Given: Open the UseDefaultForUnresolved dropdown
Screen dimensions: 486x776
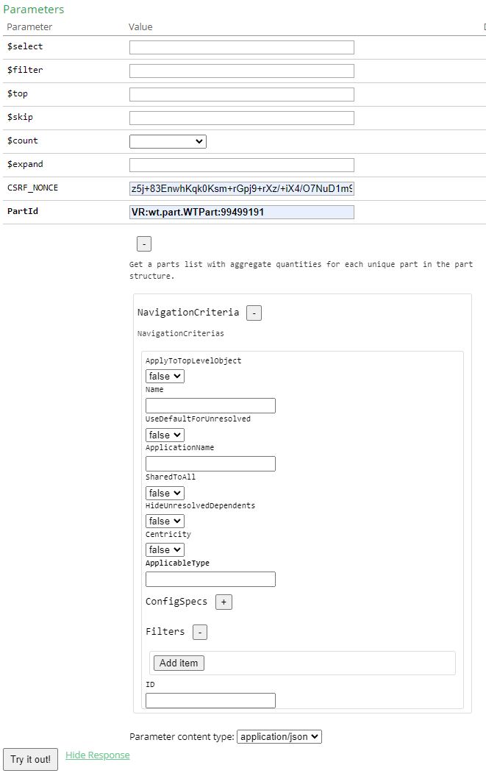Looking at the screenshot, I should click(165, 435).
